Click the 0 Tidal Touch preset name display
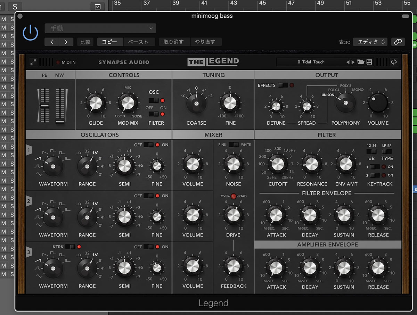 point(311,62)
